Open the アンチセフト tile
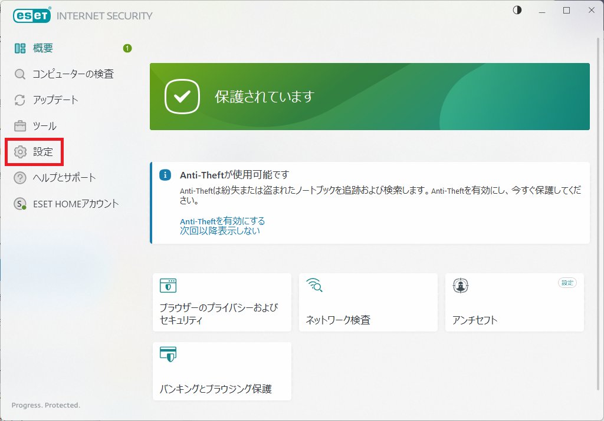Image resolution: width=604 pixels, height=421 pixels. [514, 302]
